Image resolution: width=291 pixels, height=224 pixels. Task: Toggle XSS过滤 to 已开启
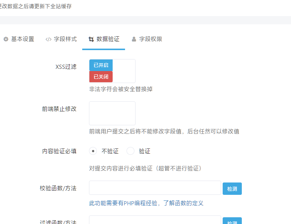point(101,65)
